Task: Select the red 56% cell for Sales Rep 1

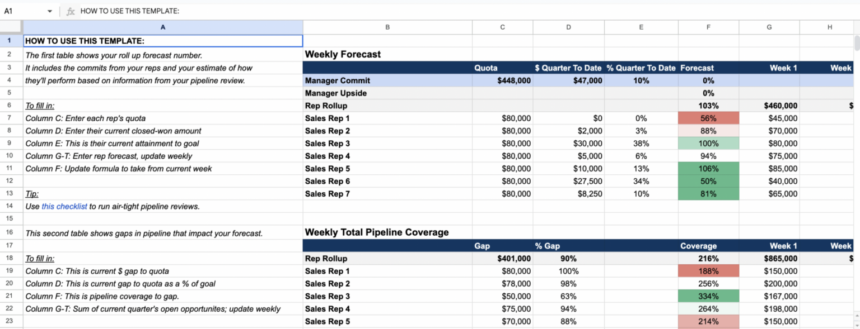Action: (708, 118)
